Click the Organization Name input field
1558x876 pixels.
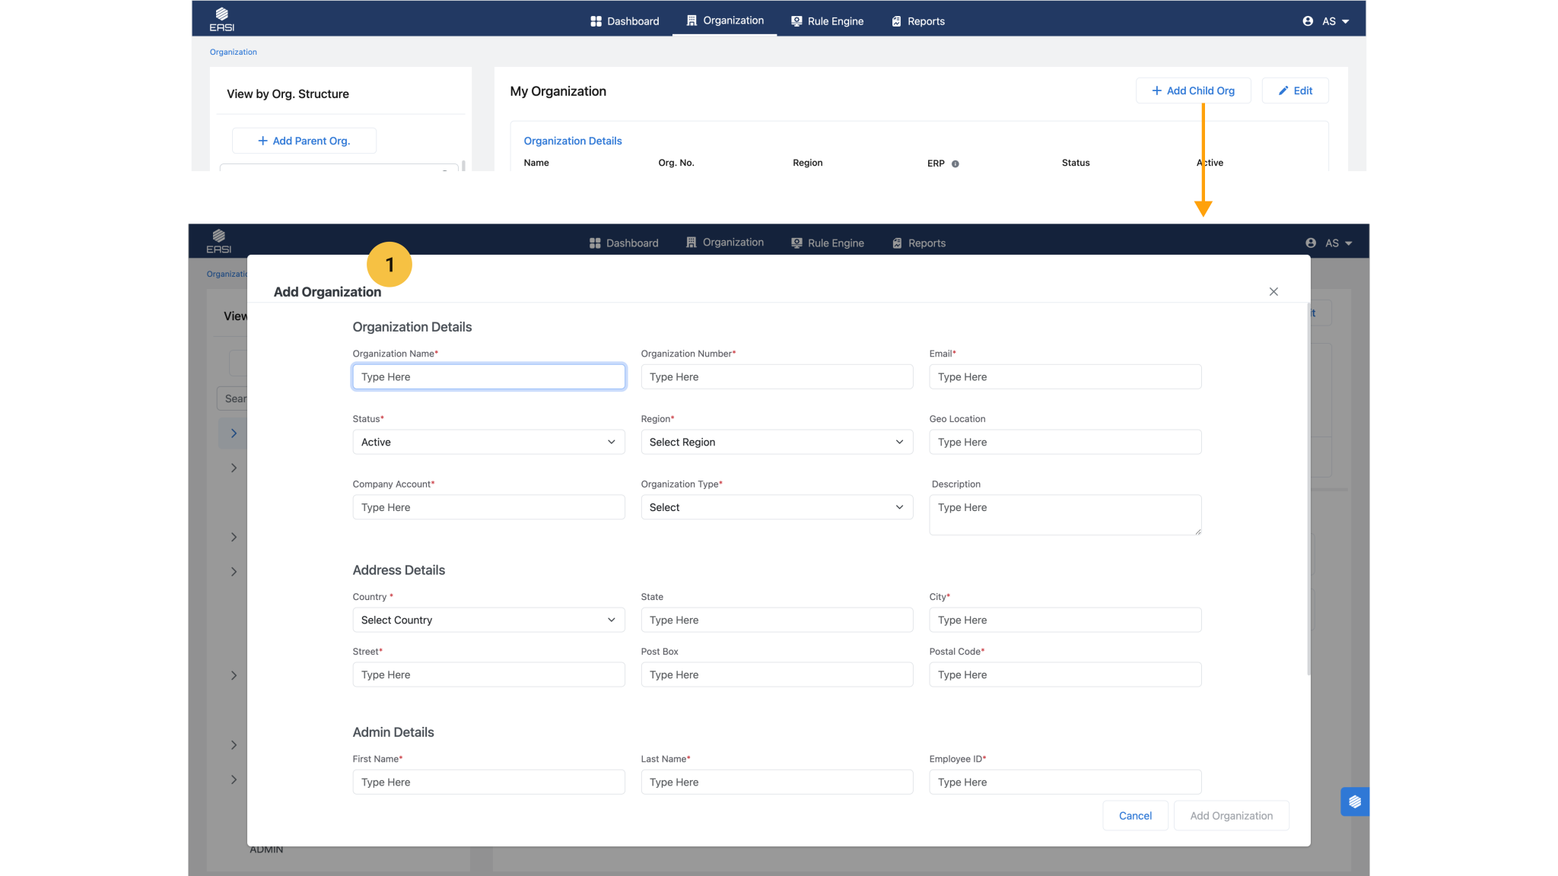click(488, 376)
